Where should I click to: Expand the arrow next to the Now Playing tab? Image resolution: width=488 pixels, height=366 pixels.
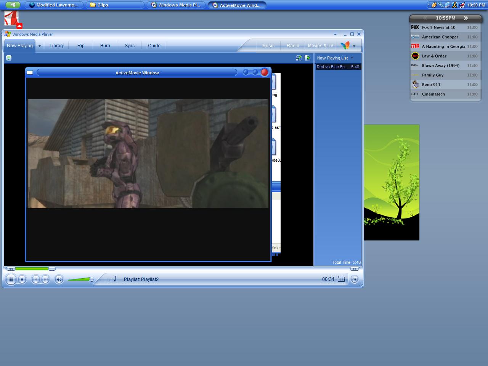coord(39,45)
